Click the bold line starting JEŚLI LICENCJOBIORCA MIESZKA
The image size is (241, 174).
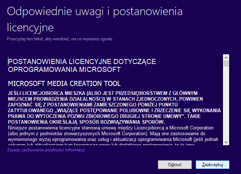103,93
